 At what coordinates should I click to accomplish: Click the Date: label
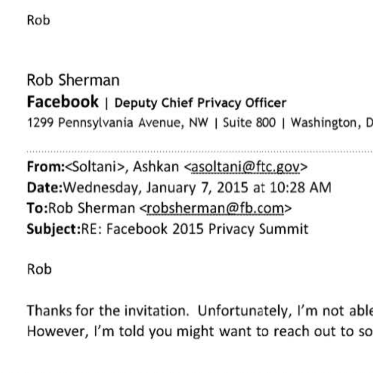[x=45, y=188]
